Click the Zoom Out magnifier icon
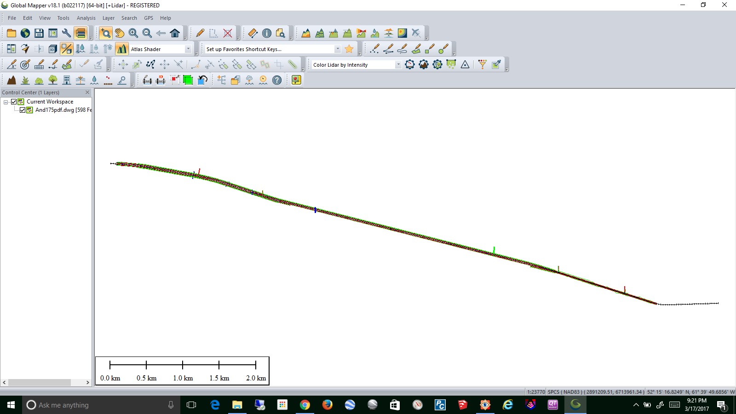736x414 pixels. click(147, 33)
